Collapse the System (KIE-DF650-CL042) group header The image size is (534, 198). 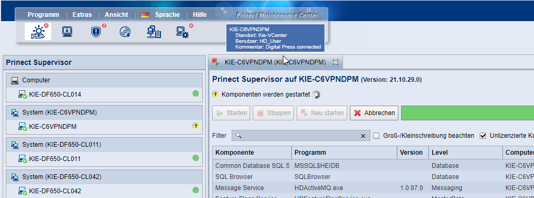pyautogui.click(x=104, y=177)
